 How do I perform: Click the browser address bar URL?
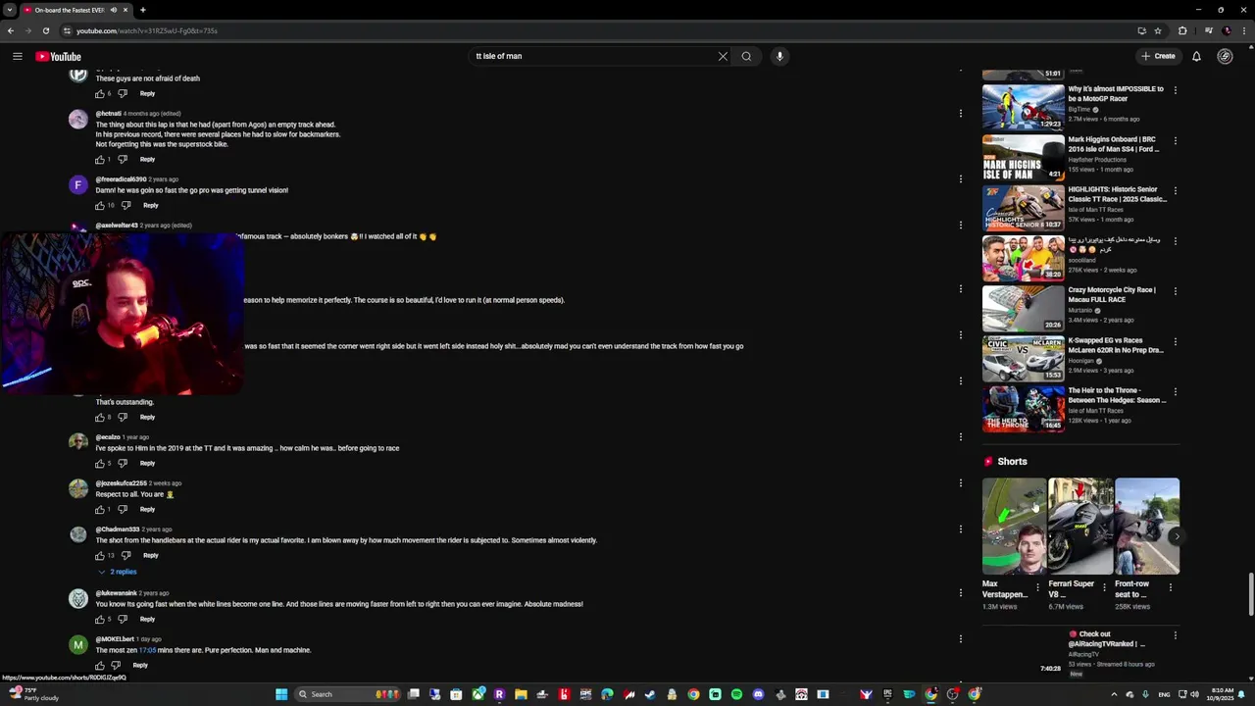(x=147, y=30)
